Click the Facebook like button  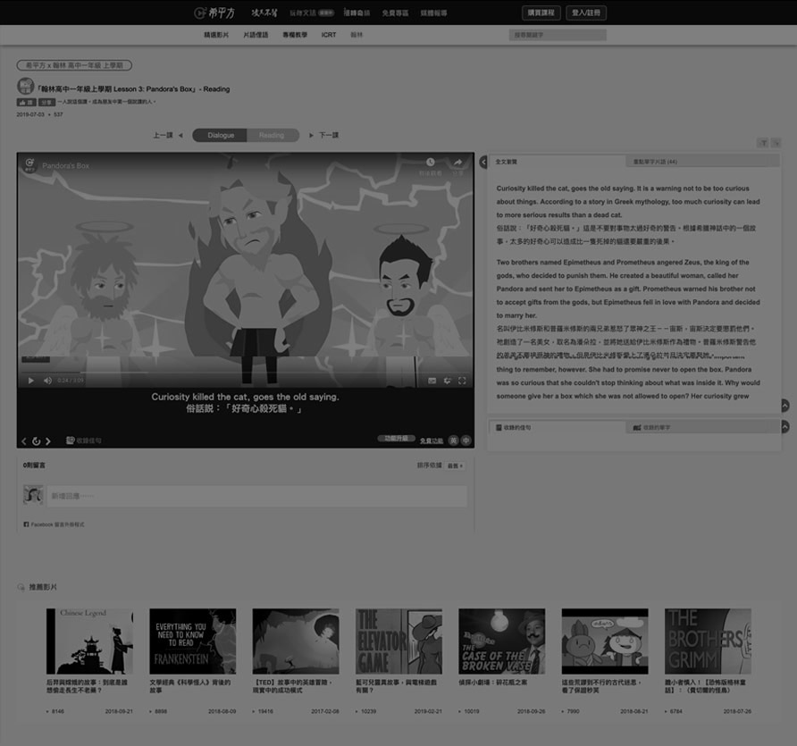[27, 102]
